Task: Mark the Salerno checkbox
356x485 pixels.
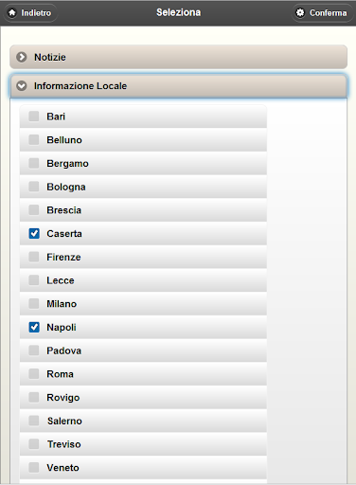Action: tap(34, 421)
